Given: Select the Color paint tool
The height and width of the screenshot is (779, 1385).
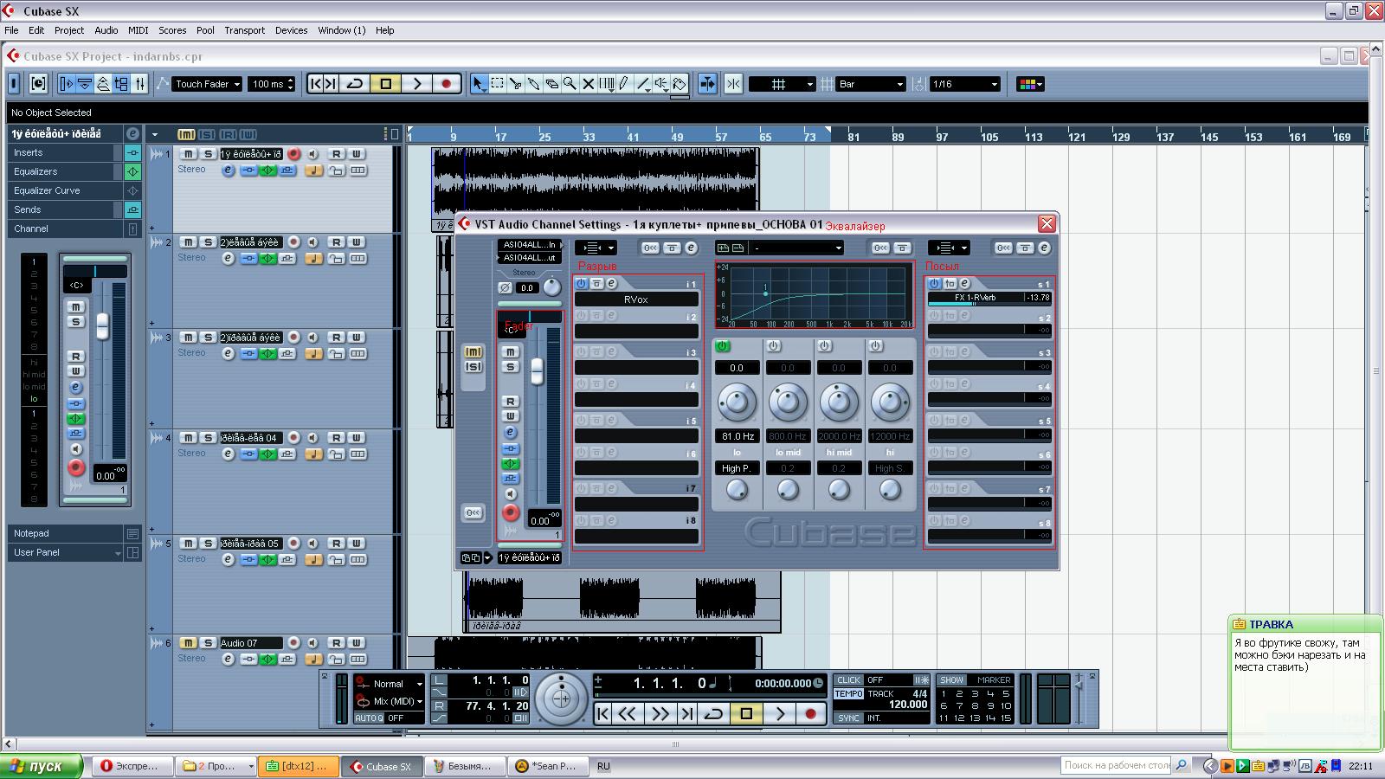Looking at the screenshot, I should click(x=680, y=84).
